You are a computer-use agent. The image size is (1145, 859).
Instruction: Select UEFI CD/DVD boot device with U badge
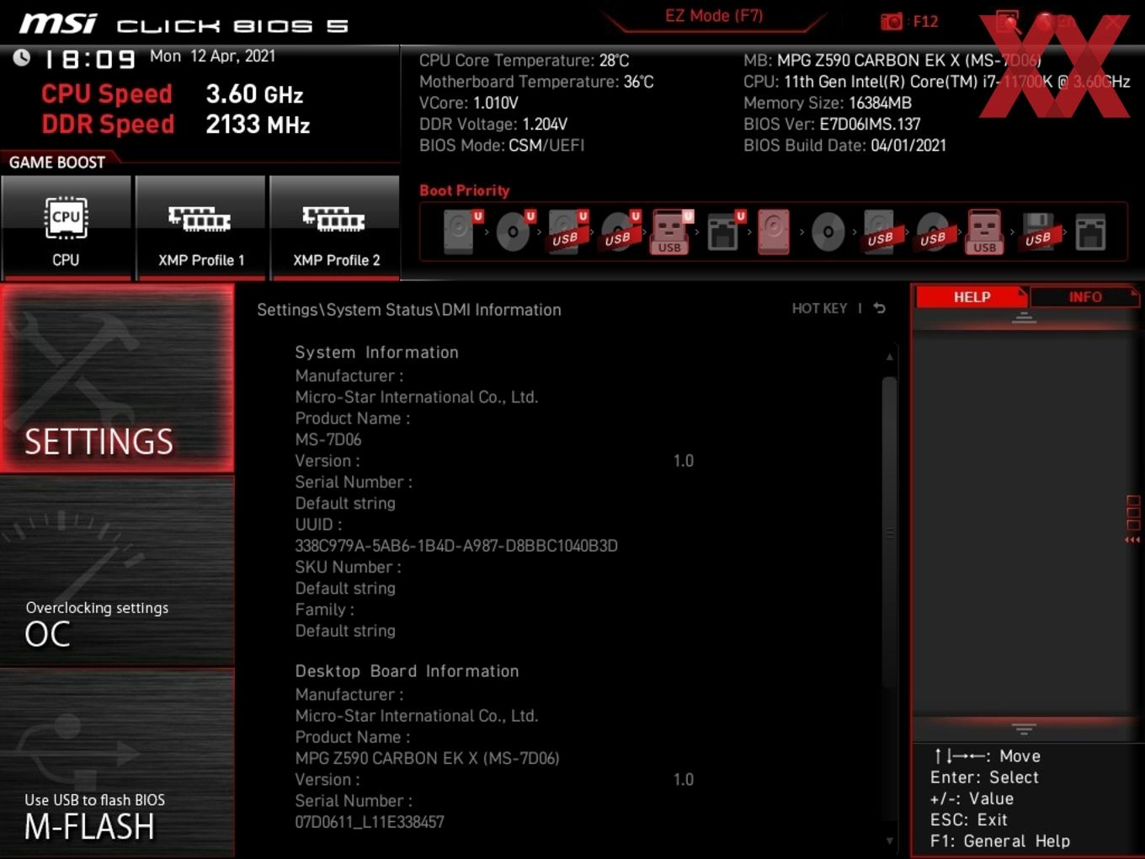(x=514, y=232)
